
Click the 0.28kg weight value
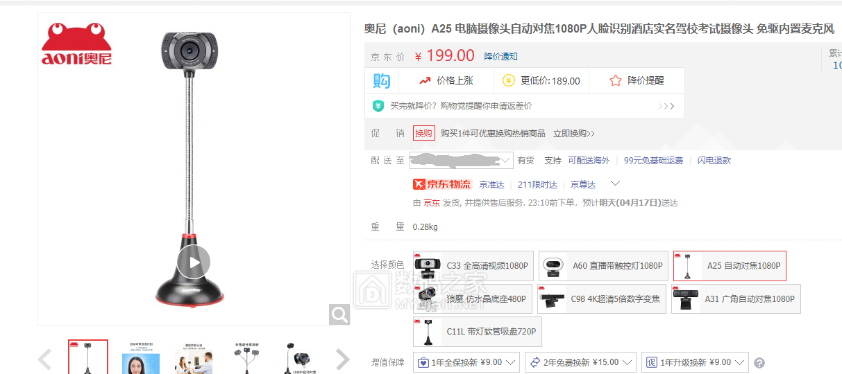click(x=426, y=226)
